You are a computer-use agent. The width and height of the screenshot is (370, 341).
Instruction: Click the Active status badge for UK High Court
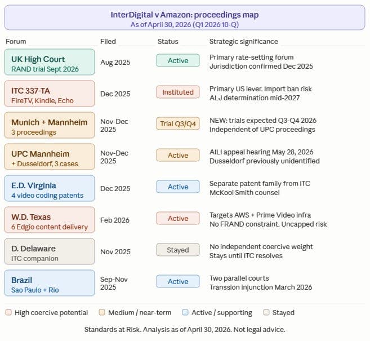[178, 60]
